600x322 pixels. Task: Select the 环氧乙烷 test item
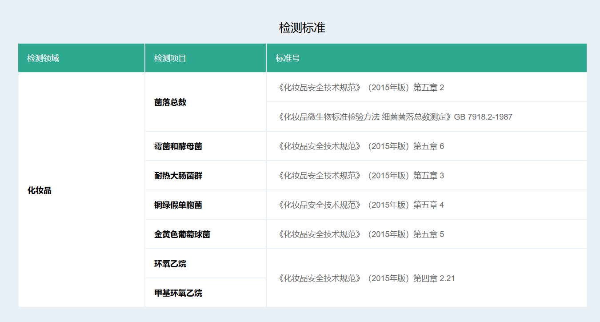(x=170, y=264)
